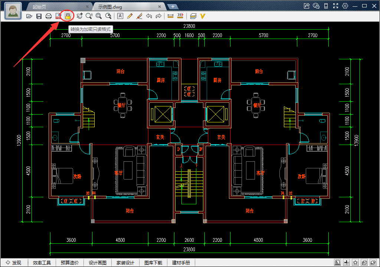Save the drawing with the floppy disk icon

point(39,16)
